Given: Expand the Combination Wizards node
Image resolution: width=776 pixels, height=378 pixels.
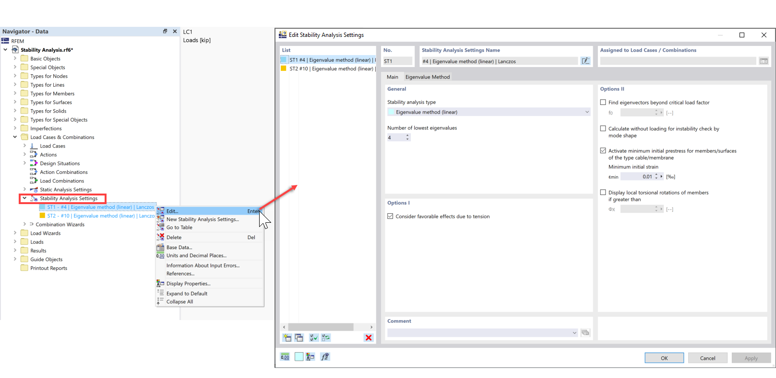Looking at the screenshot, I should [24, 224].
